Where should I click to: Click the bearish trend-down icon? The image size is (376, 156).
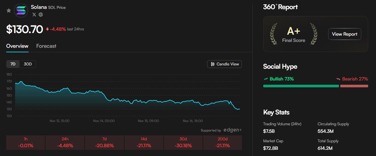point(338,79)
